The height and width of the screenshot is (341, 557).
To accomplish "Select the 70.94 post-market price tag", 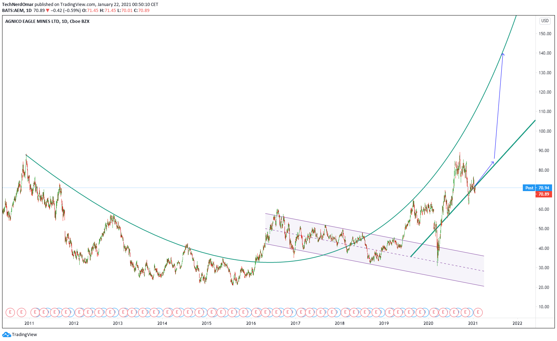I will coord(544,188).
